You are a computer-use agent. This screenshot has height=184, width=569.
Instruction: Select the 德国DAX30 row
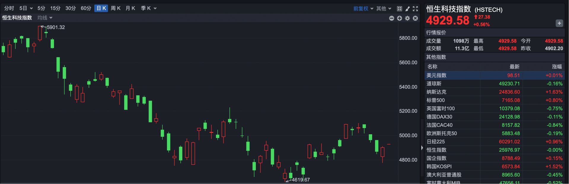[495, 117]
